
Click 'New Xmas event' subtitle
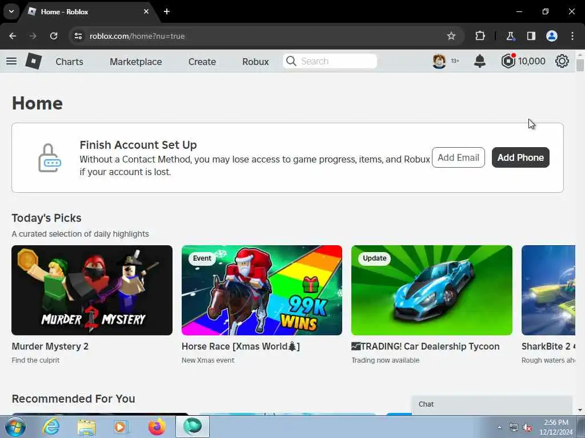point(208,360)
